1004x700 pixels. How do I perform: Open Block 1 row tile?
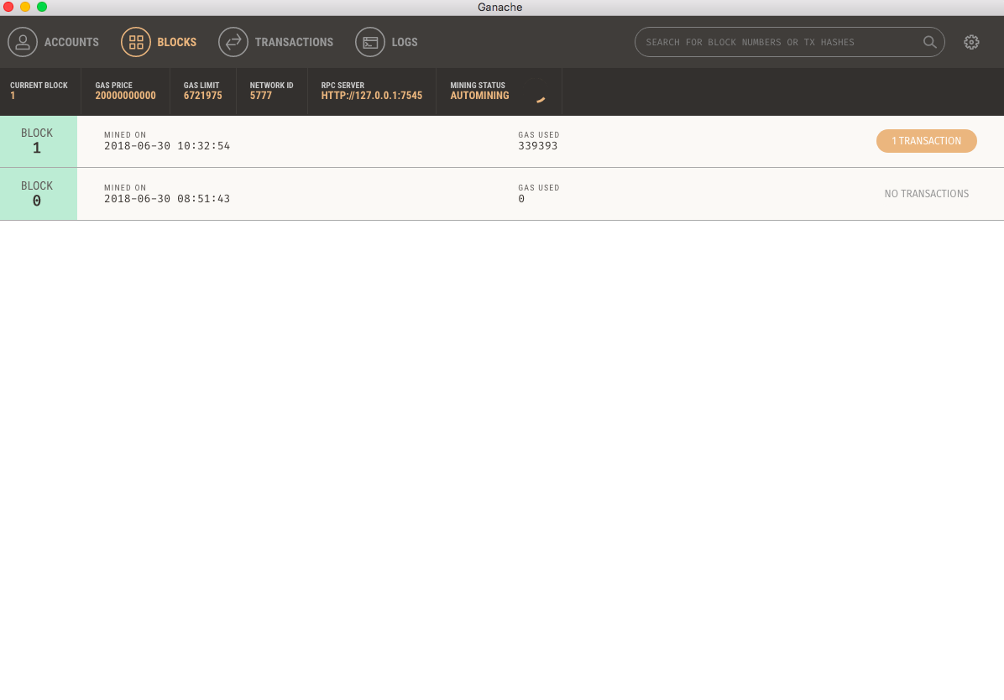coord(39,142)
